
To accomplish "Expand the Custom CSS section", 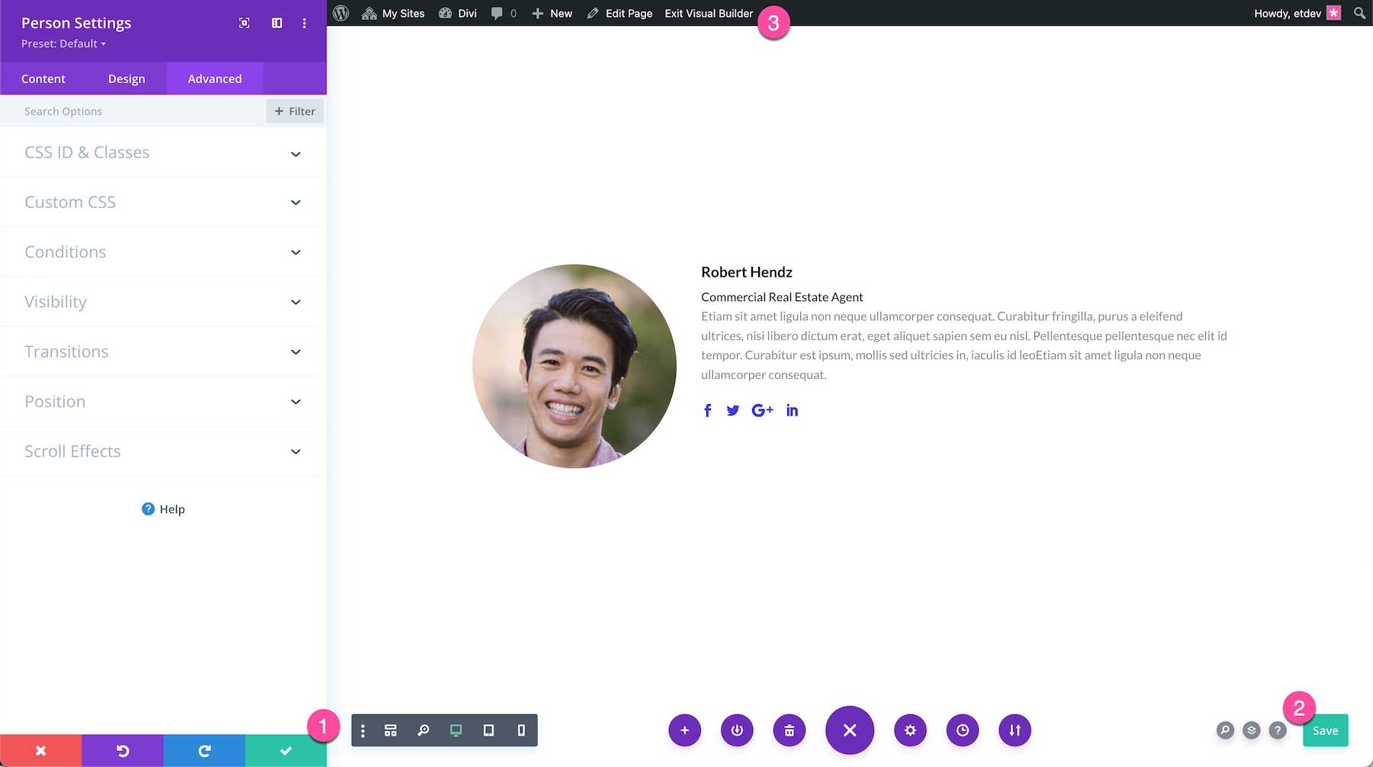I will (162, 202).
